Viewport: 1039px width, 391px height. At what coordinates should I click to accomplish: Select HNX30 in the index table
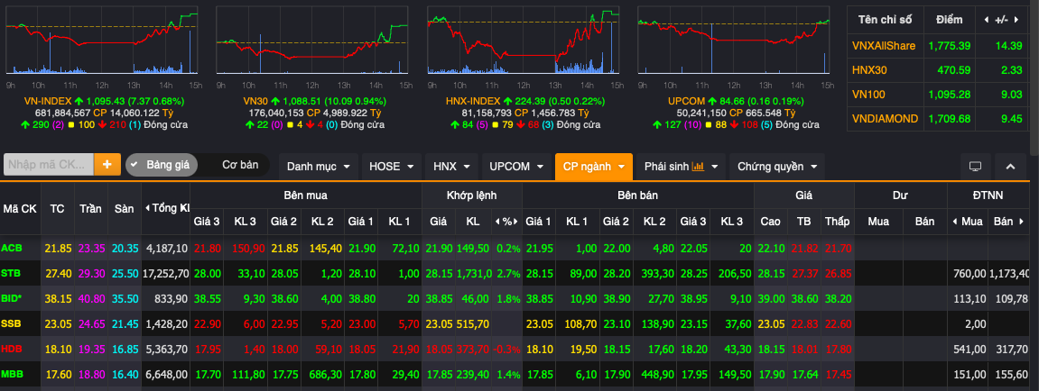coord(869,69)
